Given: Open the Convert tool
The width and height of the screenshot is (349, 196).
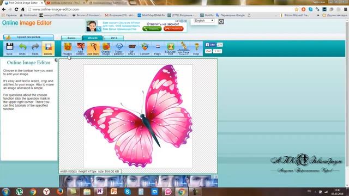Looking at the screenshot, I should [145, 48].
